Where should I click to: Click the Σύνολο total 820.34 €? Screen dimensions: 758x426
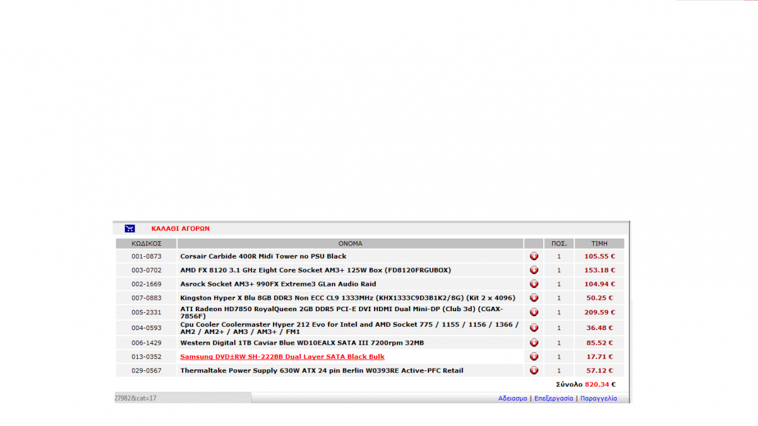586,384
